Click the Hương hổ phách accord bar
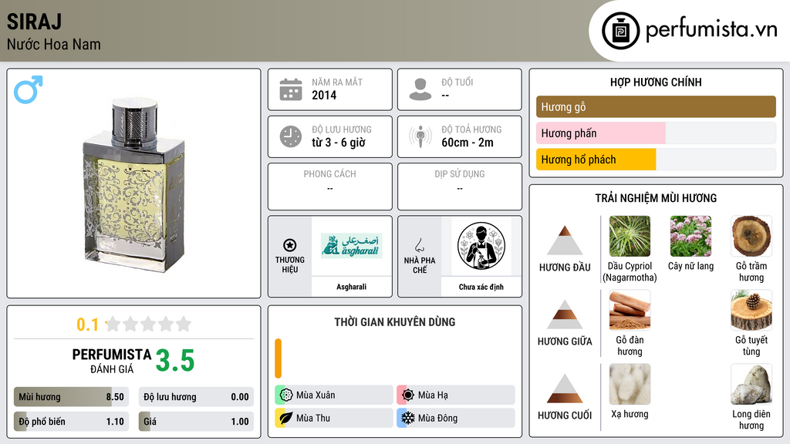 [x=656, y=160]
